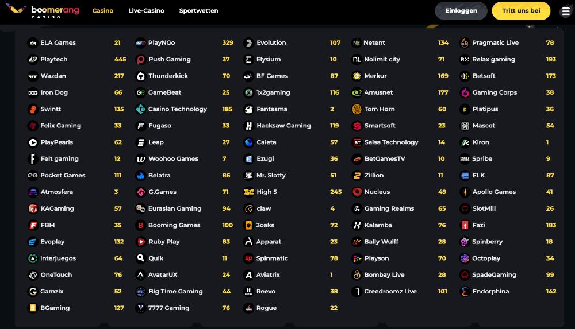This screenshot has width=575, height=329.
Task: Switch to the Casino tab
Action: pyautogui.click(x=103, y=11)
